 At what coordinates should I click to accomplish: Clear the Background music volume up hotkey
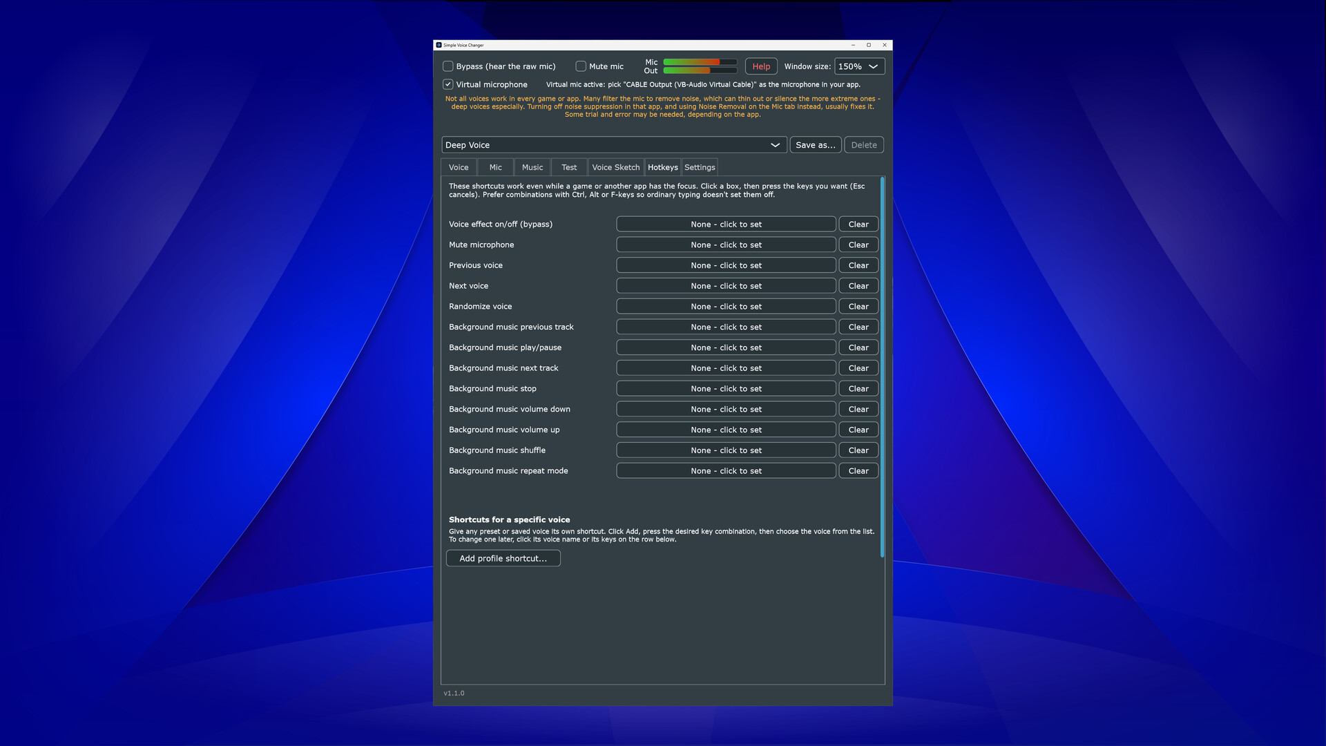(858, 430)
